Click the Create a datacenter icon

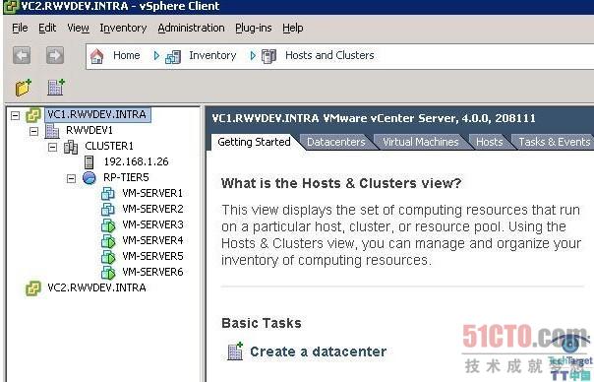(235, 350)
